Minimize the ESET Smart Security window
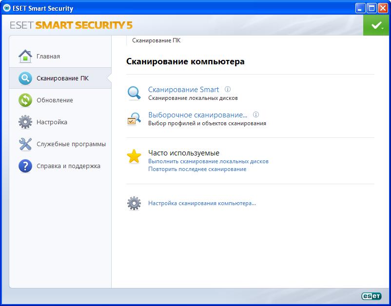391x306 pixels. point(360,9)
